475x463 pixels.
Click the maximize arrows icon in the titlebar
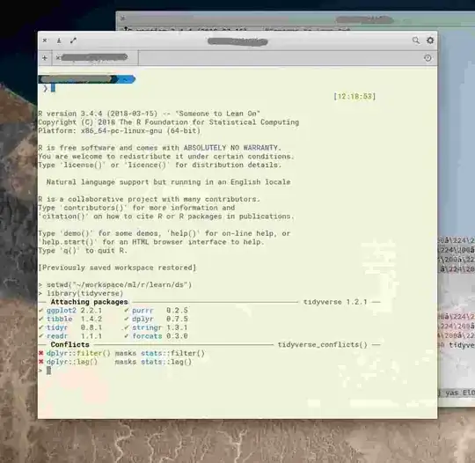click(73, 40)
